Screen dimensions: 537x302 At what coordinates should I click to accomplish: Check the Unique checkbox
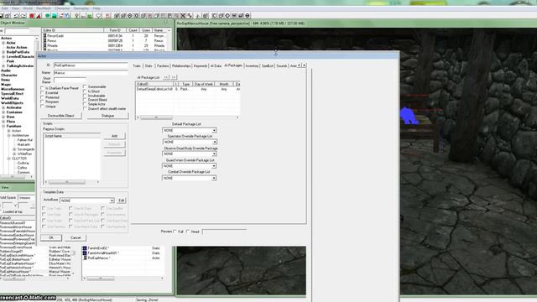[x=43, y=107]
